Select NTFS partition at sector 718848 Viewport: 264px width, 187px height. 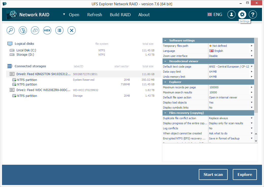pos(84,84)
